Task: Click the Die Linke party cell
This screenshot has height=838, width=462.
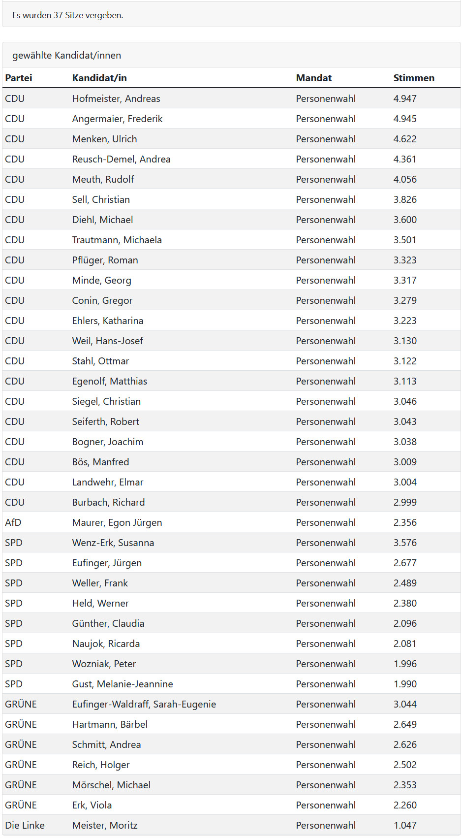Action: coord(25,825)
